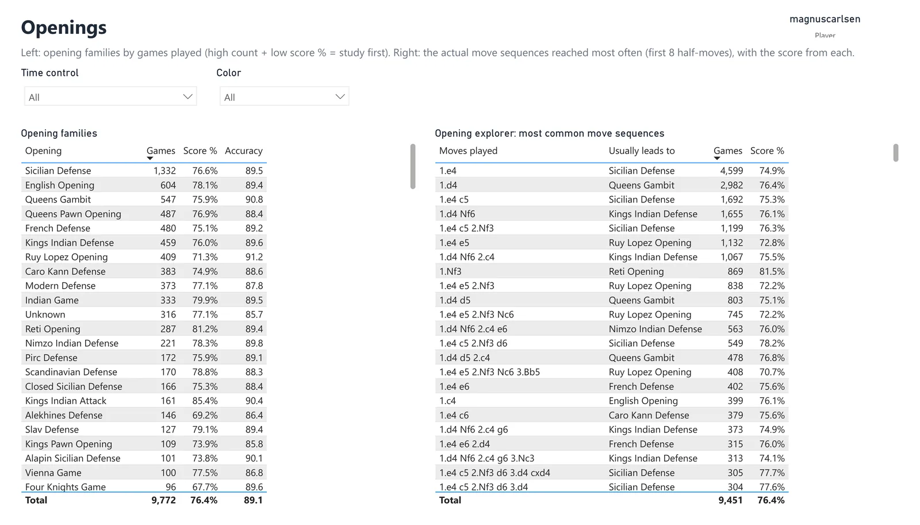Select the 1.e4 e5 2.Nf3 Nc6 row
The height and width of the screenshot is (525, 920).
pos(612,315)
